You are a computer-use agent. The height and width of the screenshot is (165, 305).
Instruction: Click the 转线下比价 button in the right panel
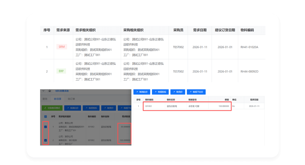[196, 92]
